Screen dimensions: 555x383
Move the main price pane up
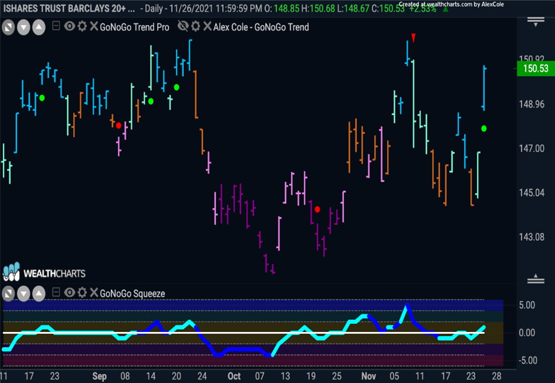point(39,28)
